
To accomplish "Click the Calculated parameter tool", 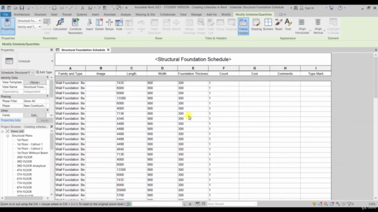I will point(60,25).
